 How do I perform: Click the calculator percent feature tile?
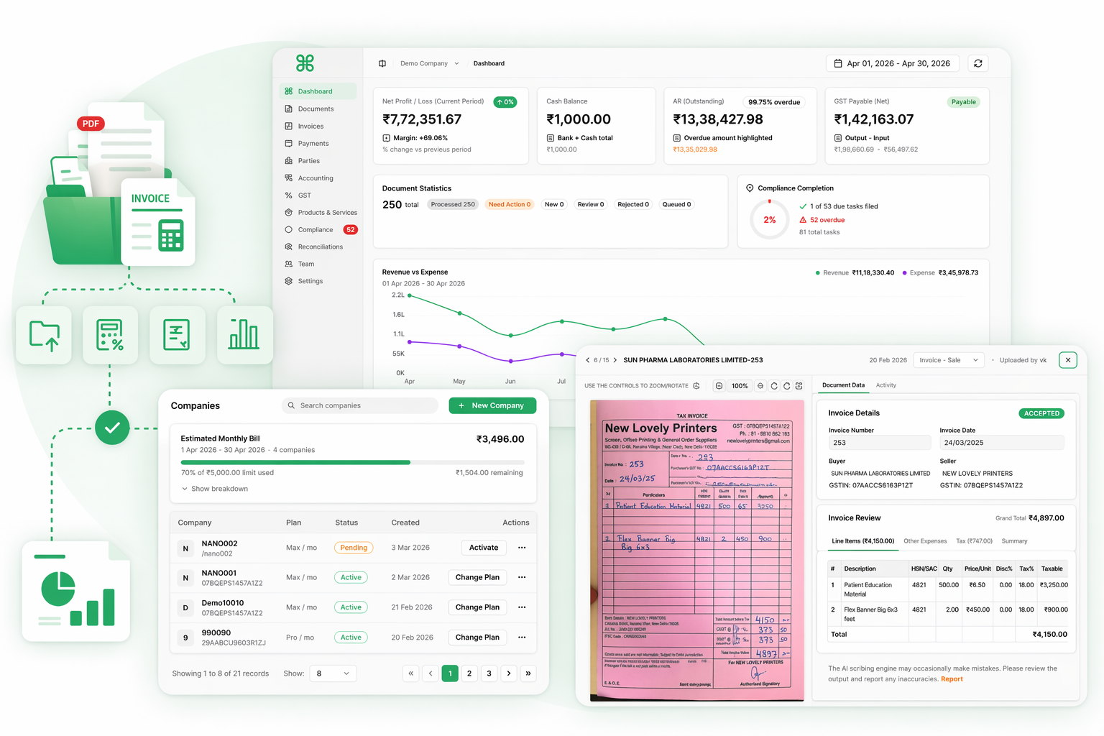[110, 335]
